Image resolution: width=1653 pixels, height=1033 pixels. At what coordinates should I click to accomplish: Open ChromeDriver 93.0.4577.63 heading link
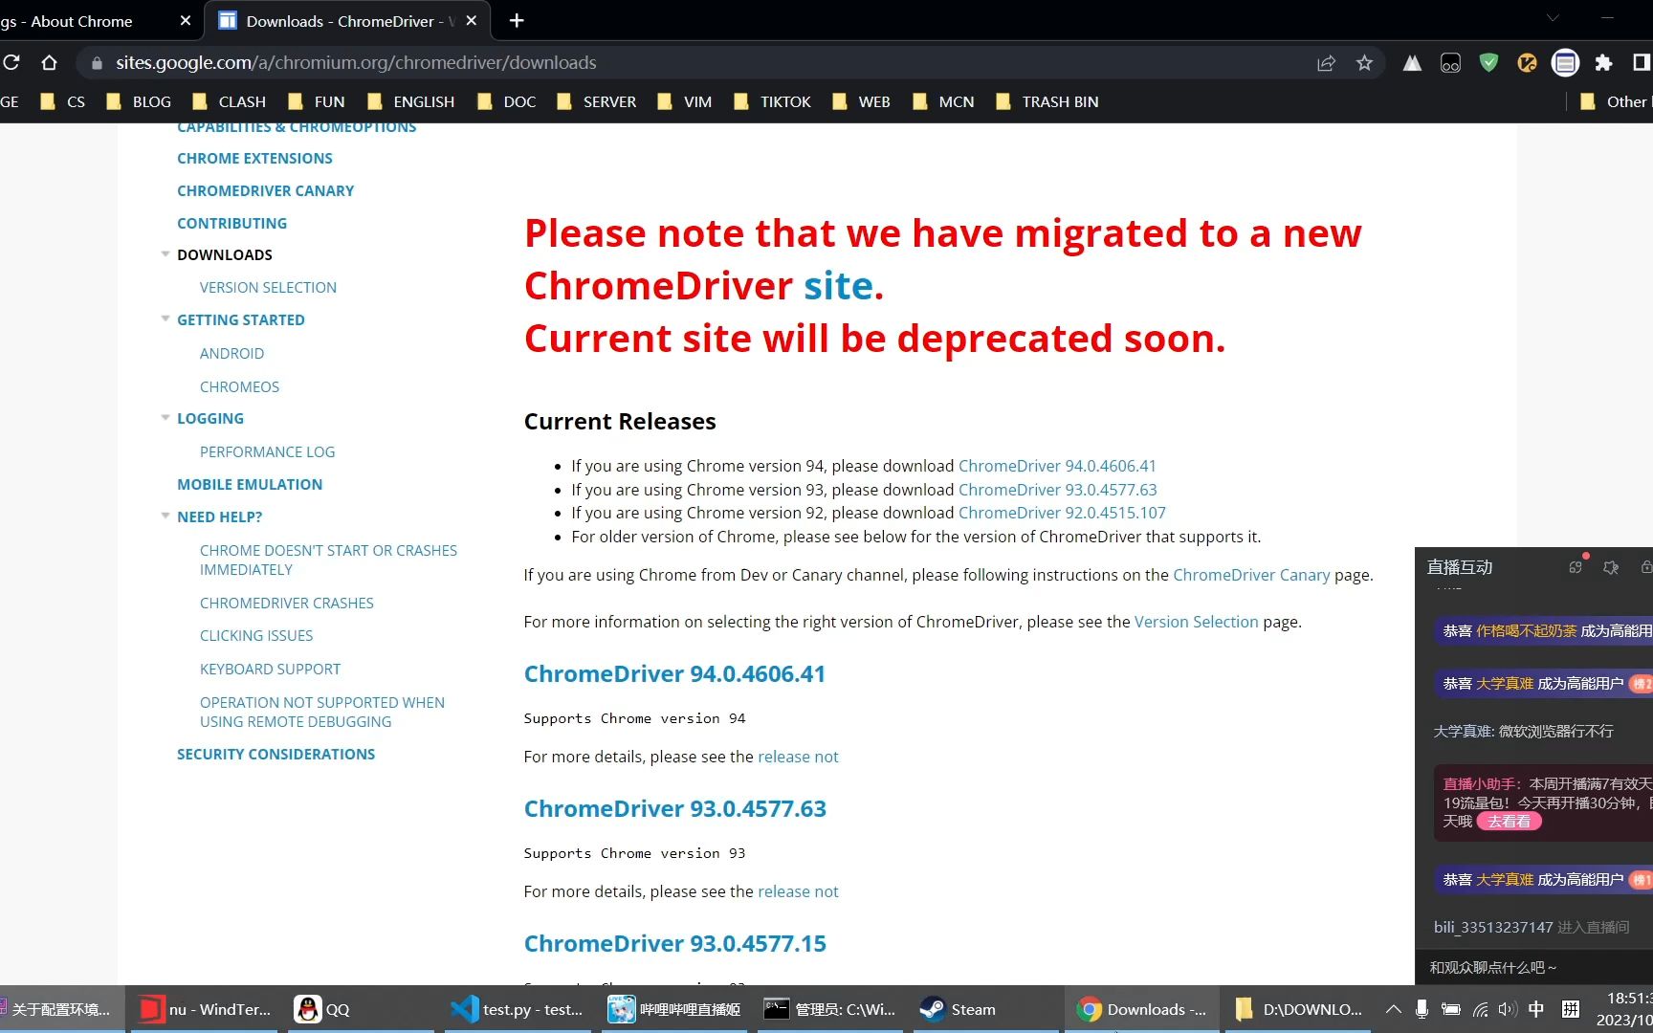pos(675,808)
